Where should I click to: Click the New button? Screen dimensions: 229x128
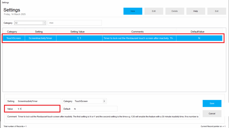click(x=133, y=11)
